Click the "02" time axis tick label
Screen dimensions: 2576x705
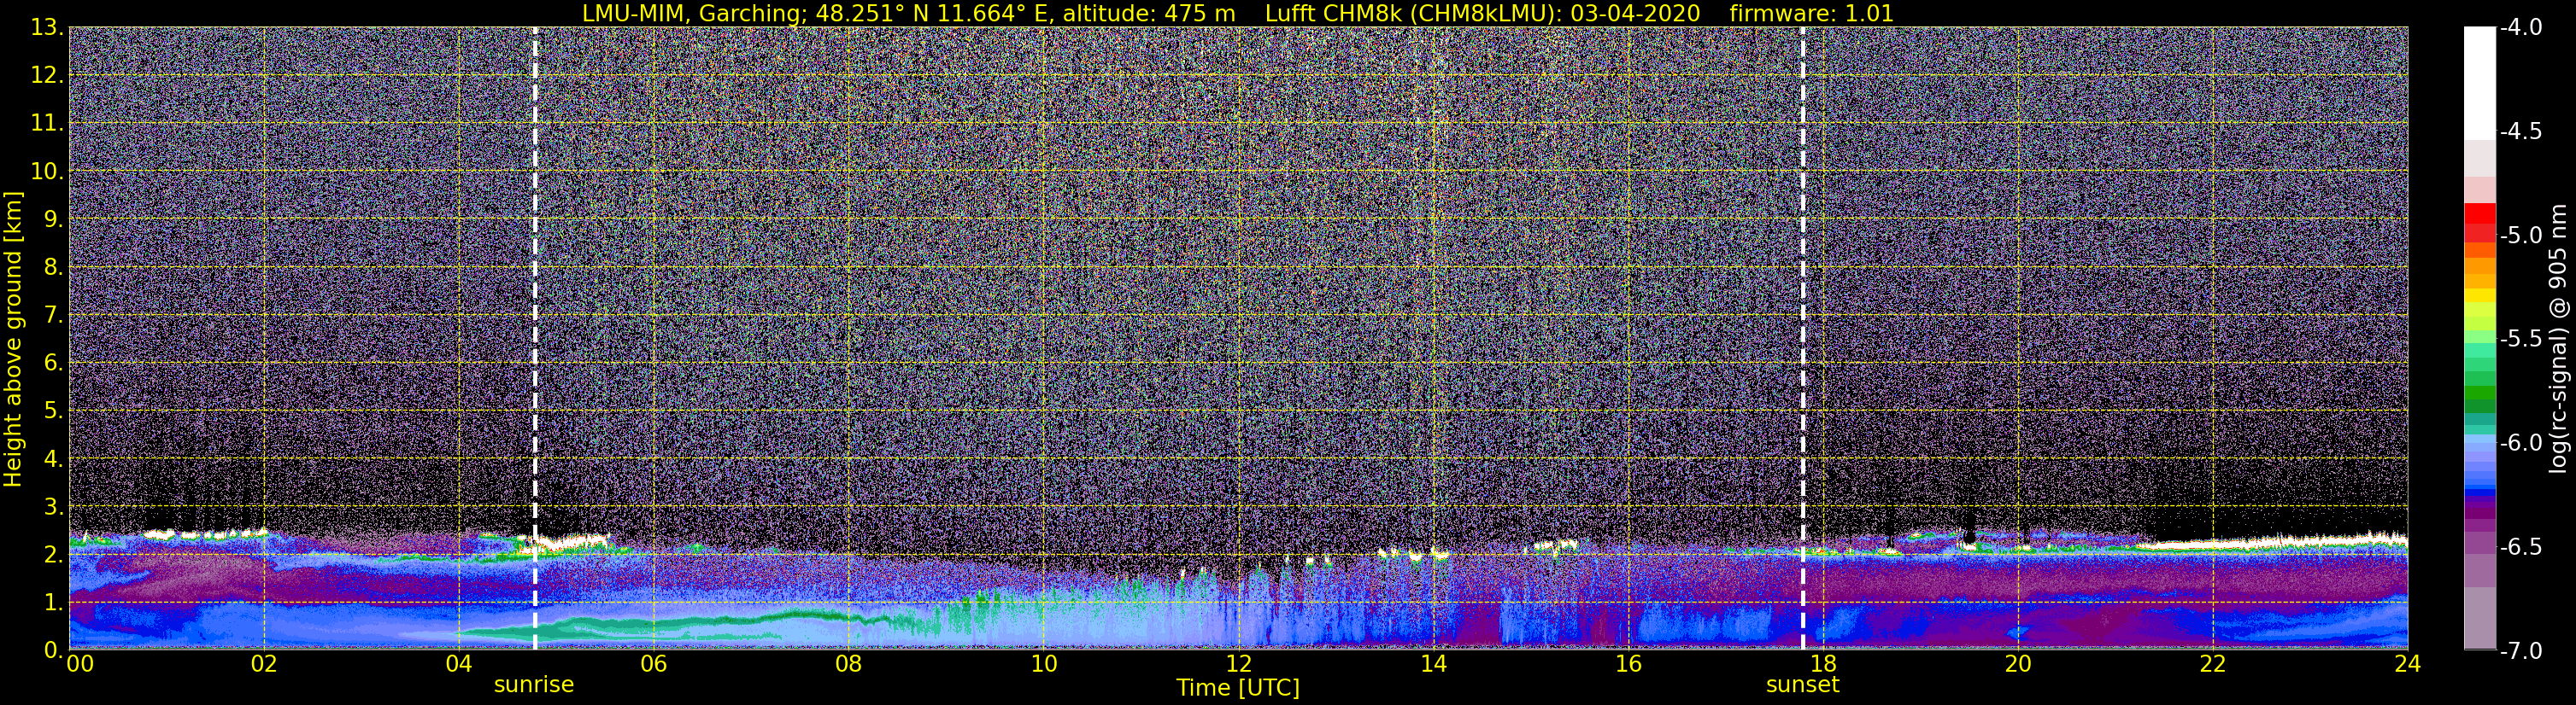(263, 664)
